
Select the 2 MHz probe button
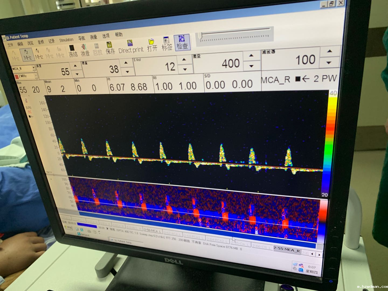tap(27, 54)
